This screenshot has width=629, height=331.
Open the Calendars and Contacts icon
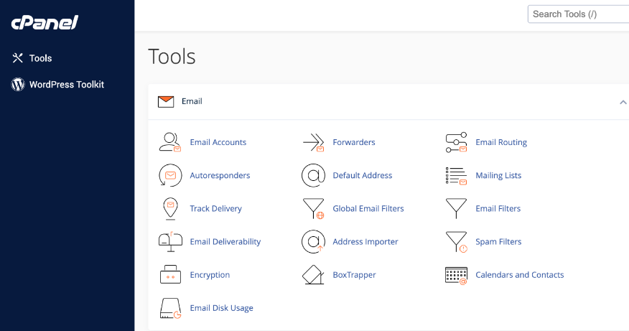click(456, 275)
